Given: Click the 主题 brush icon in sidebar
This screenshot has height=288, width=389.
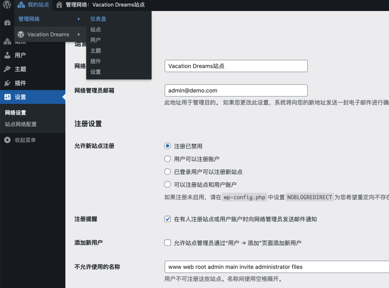Looking at the screenshot, I should tap(7, 69).
